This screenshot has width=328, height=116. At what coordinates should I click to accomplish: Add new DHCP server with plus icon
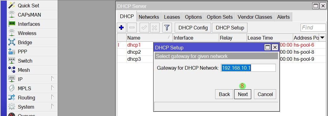point(121,28)
